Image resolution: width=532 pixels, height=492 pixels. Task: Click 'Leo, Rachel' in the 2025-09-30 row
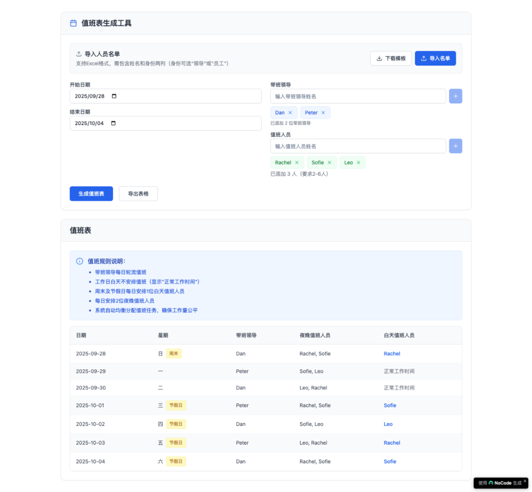313,388
